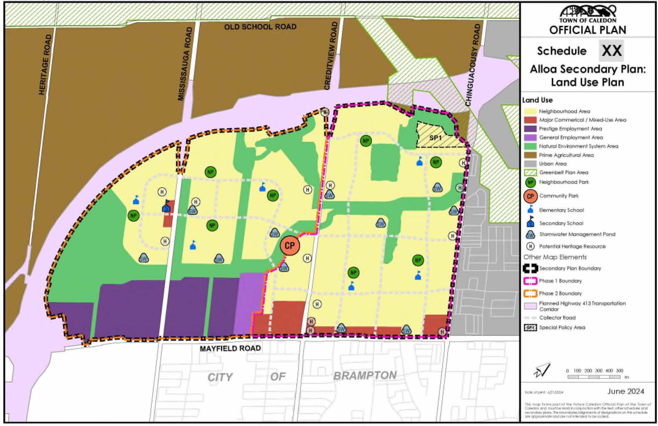Click the June 2024 date text

coord(626,391)
